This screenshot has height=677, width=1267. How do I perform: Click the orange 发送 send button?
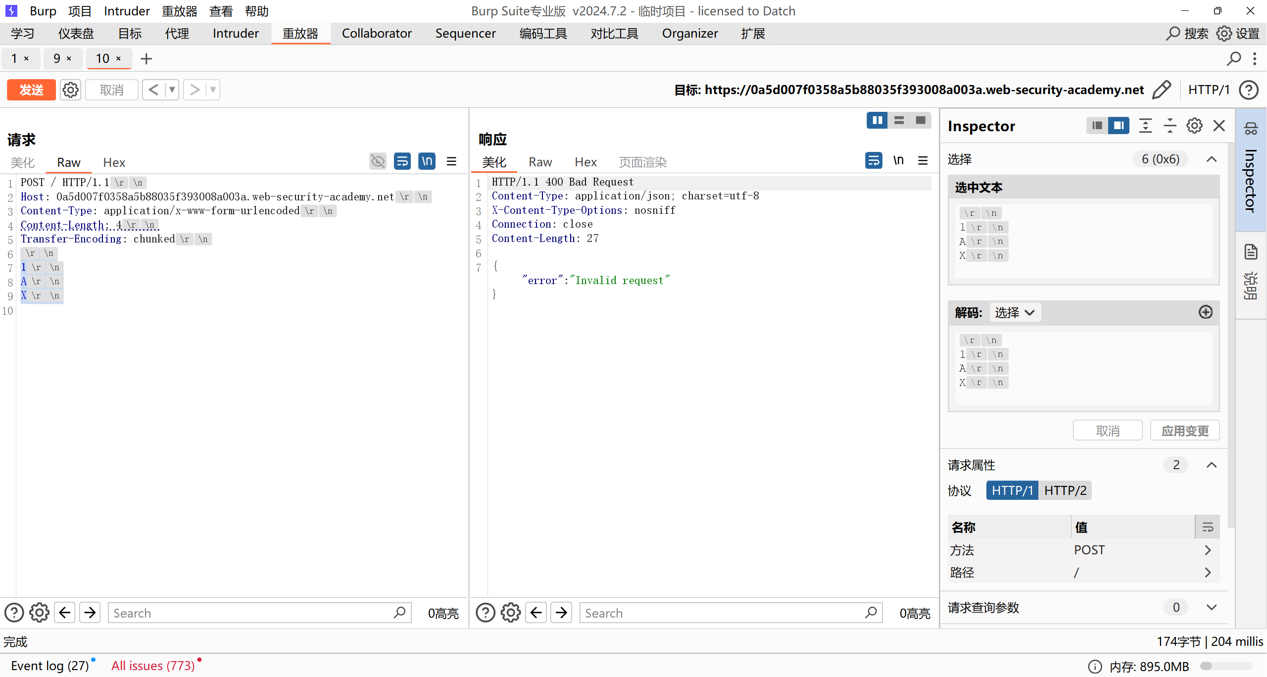click(x=31, y=90)
